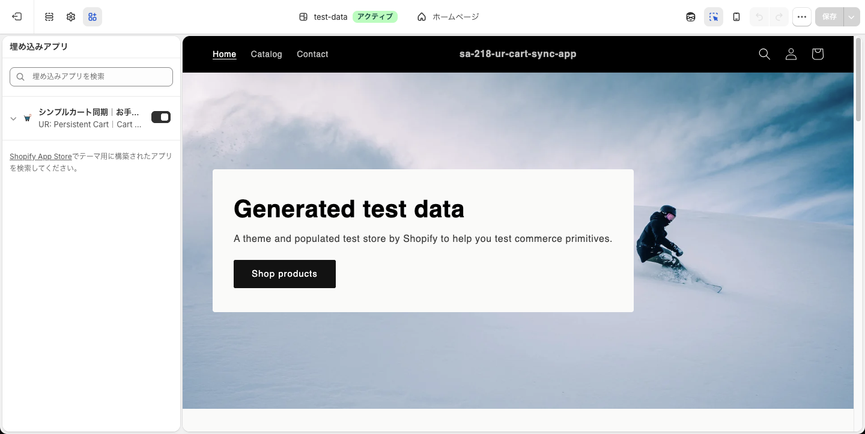Exit the theme editor via the exit icon
Image resolution: width=865 pixels, height=434 pixels.
point(17,17)
